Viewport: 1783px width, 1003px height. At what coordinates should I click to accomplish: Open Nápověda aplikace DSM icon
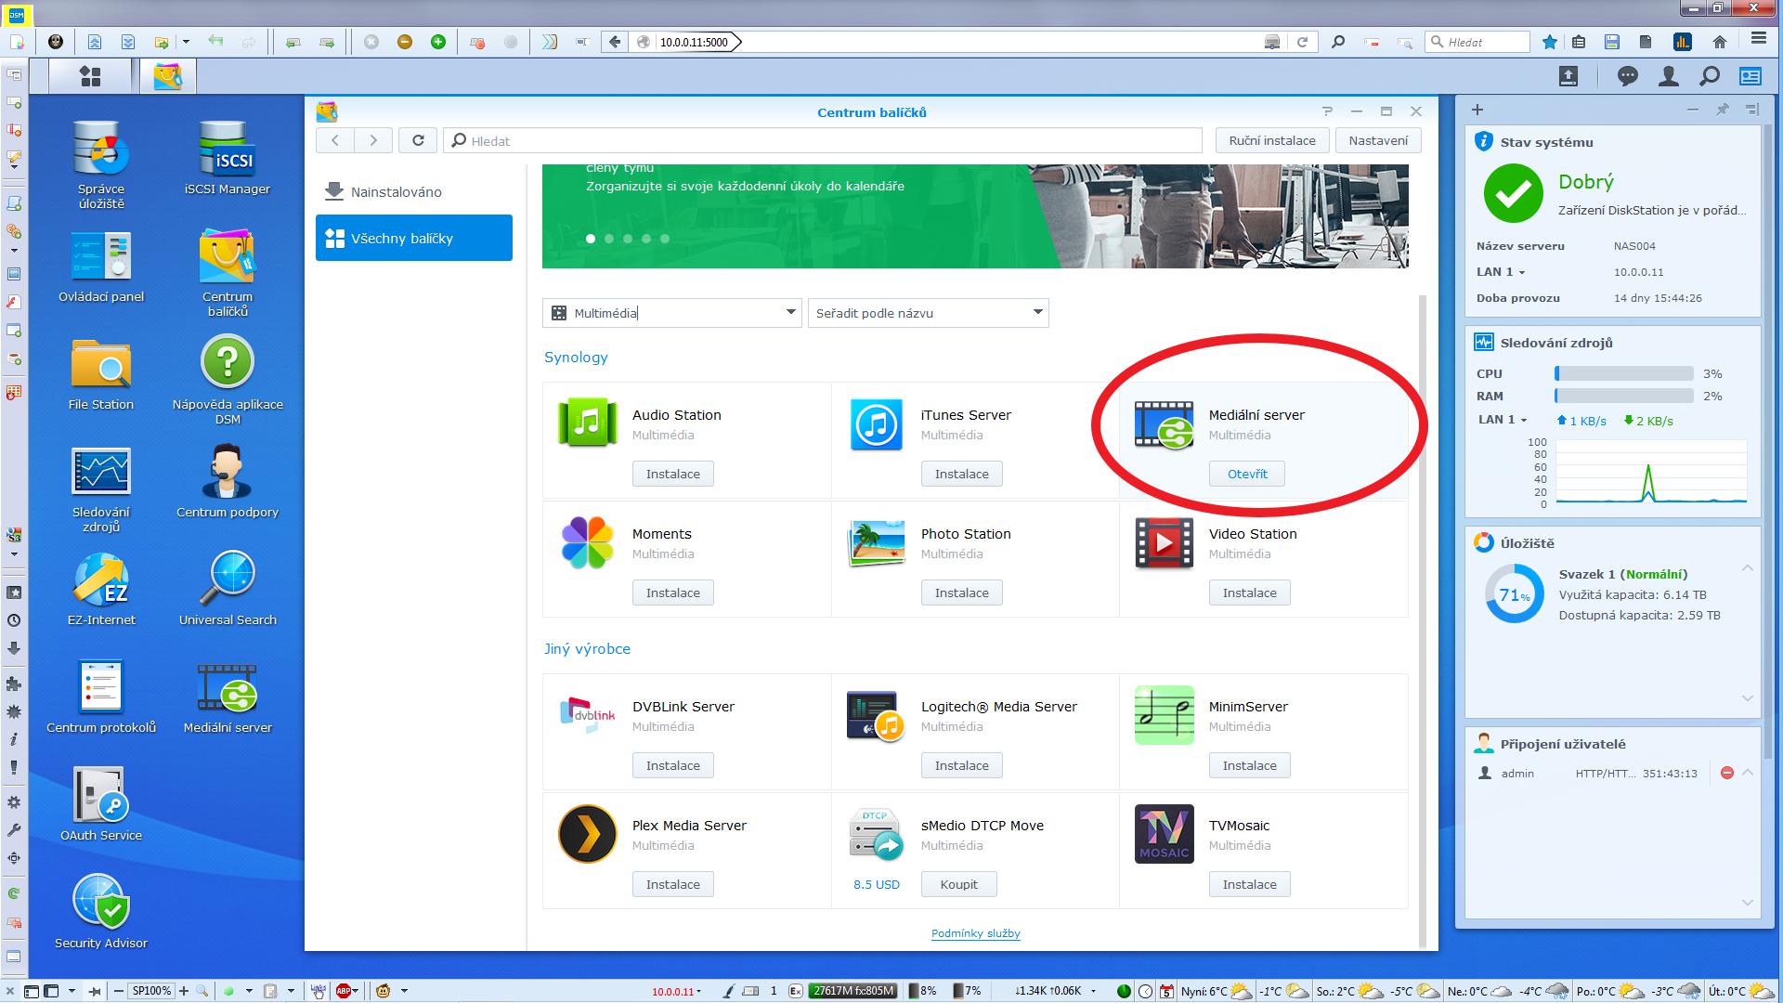coord(228,380)
